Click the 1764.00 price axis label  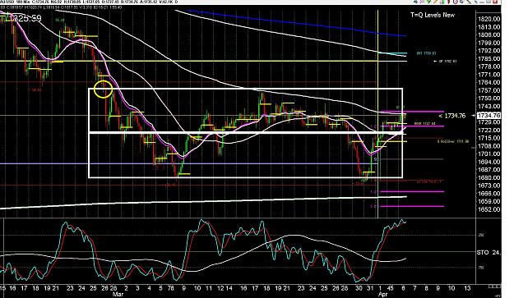[x=489, y=82]
